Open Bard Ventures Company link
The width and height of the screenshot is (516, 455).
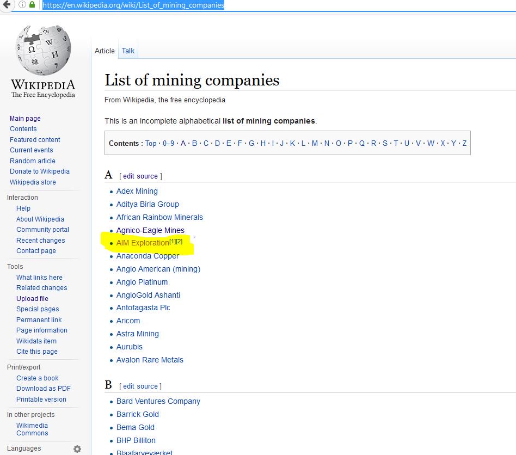point(158,401)
